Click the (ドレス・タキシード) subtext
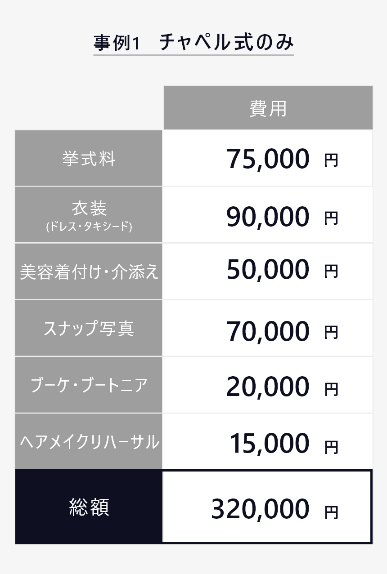 click(x=89, y=227)
